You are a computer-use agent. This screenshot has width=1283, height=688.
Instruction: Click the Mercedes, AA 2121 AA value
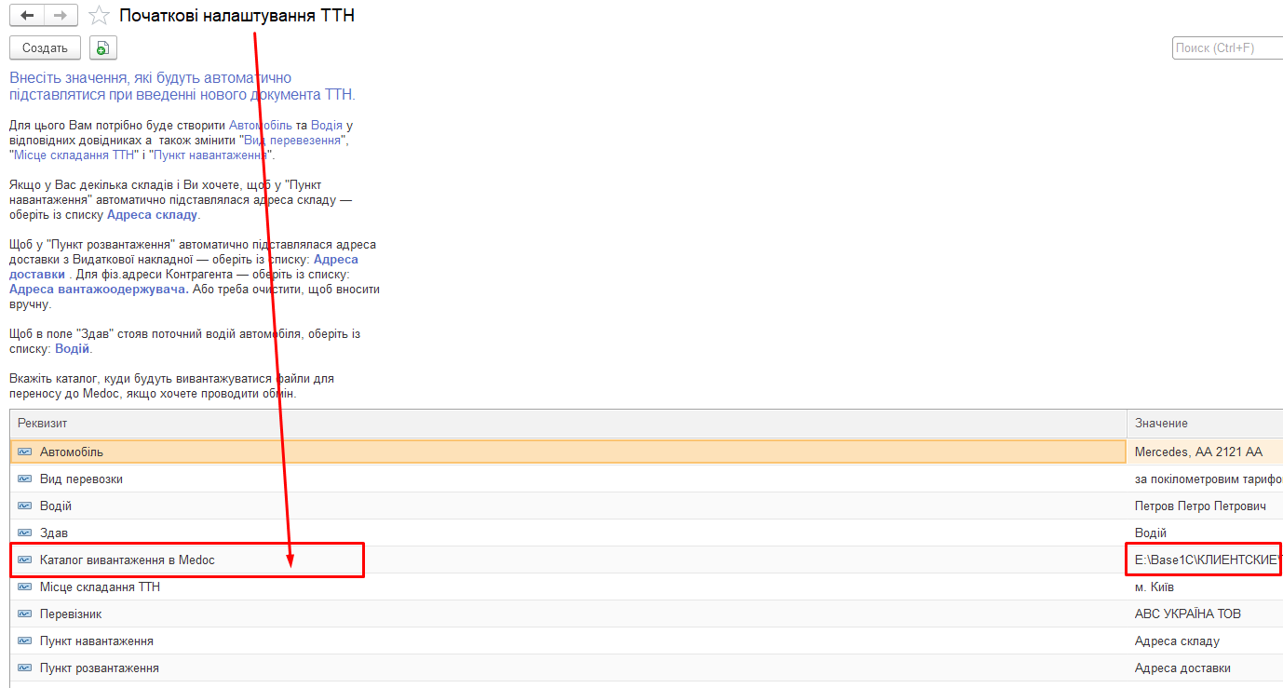pos(1198,452)
